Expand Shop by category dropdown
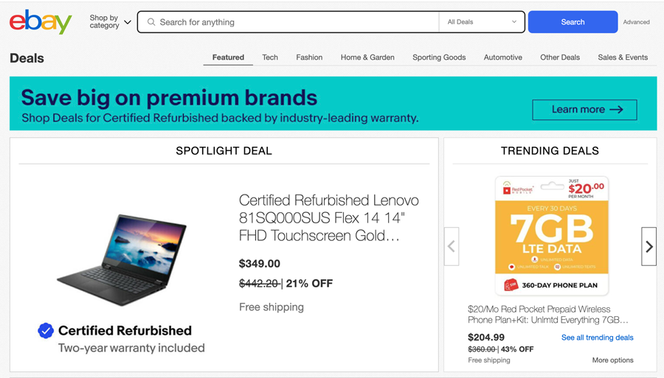The width and height of the screenshot is (664, 378). pyautogui.click(x=111, y=22)
